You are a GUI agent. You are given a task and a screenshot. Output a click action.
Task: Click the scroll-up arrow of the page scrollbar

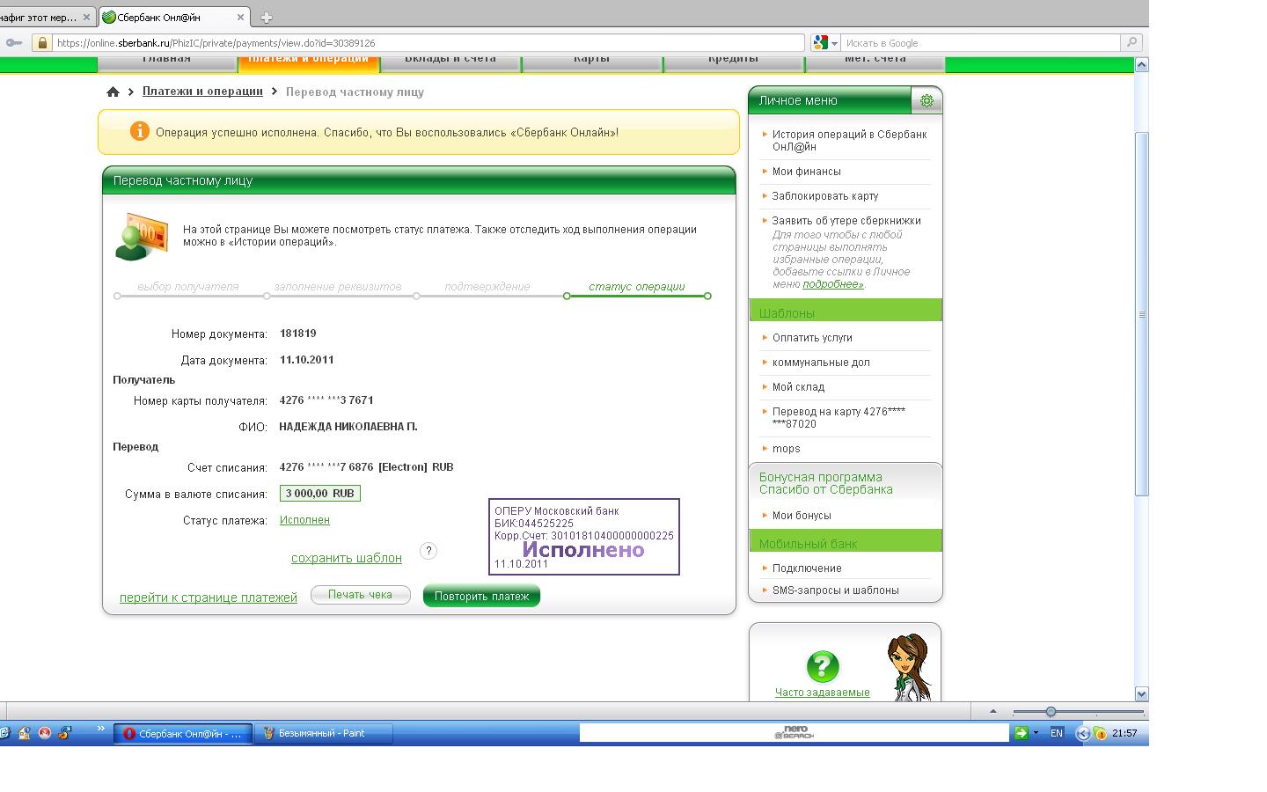(x=1141, y=64)
